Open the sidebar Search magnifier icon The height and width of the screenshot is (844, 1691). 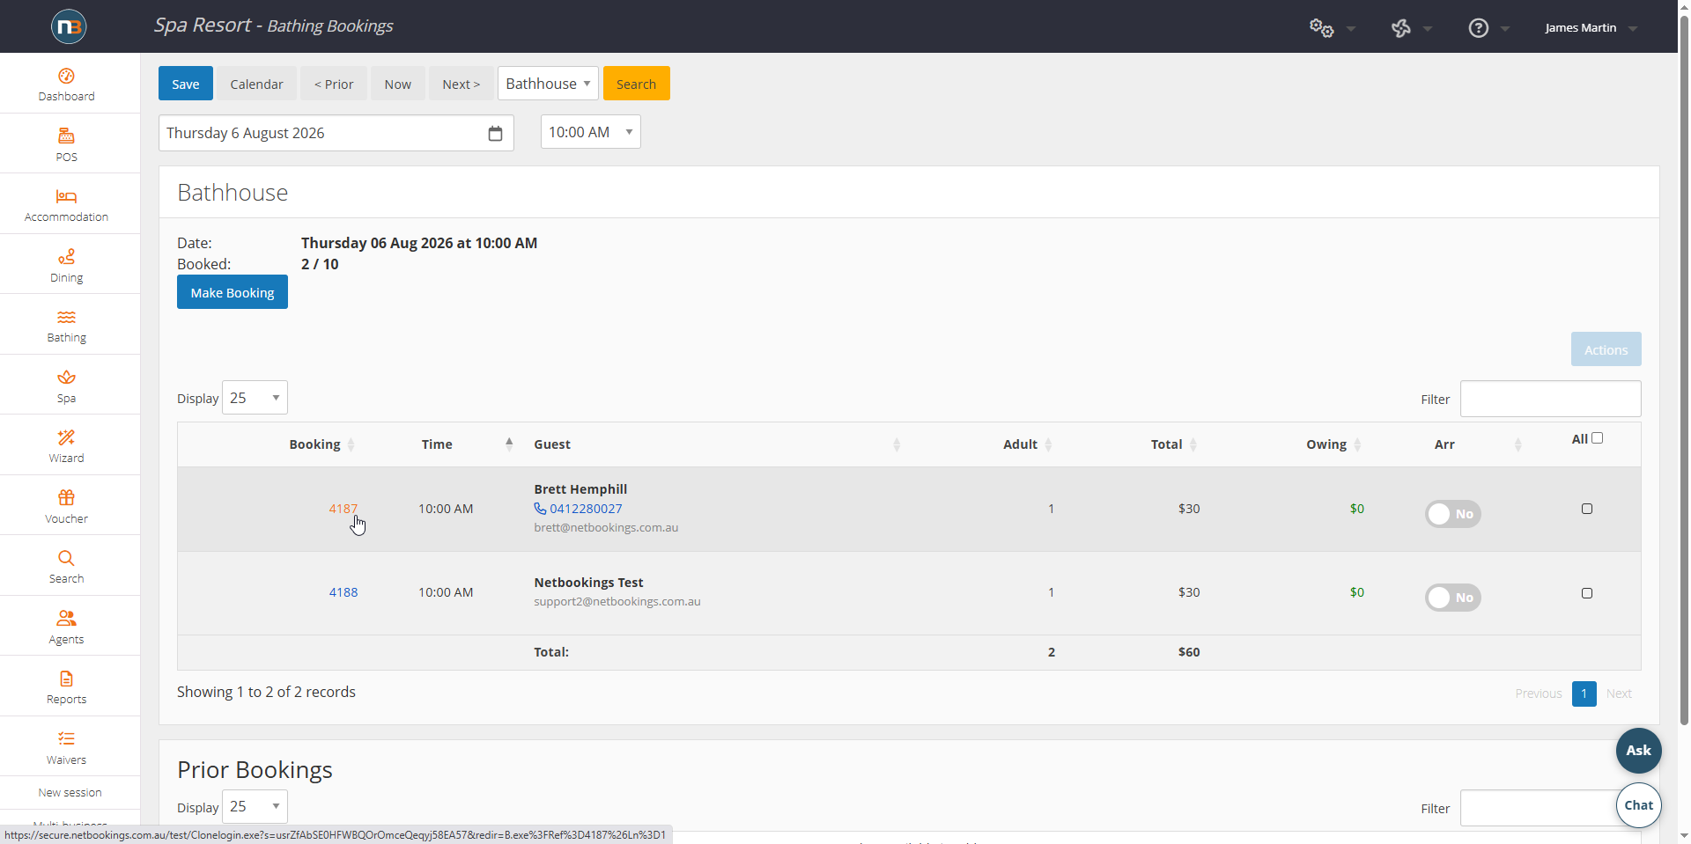(66, 558)
